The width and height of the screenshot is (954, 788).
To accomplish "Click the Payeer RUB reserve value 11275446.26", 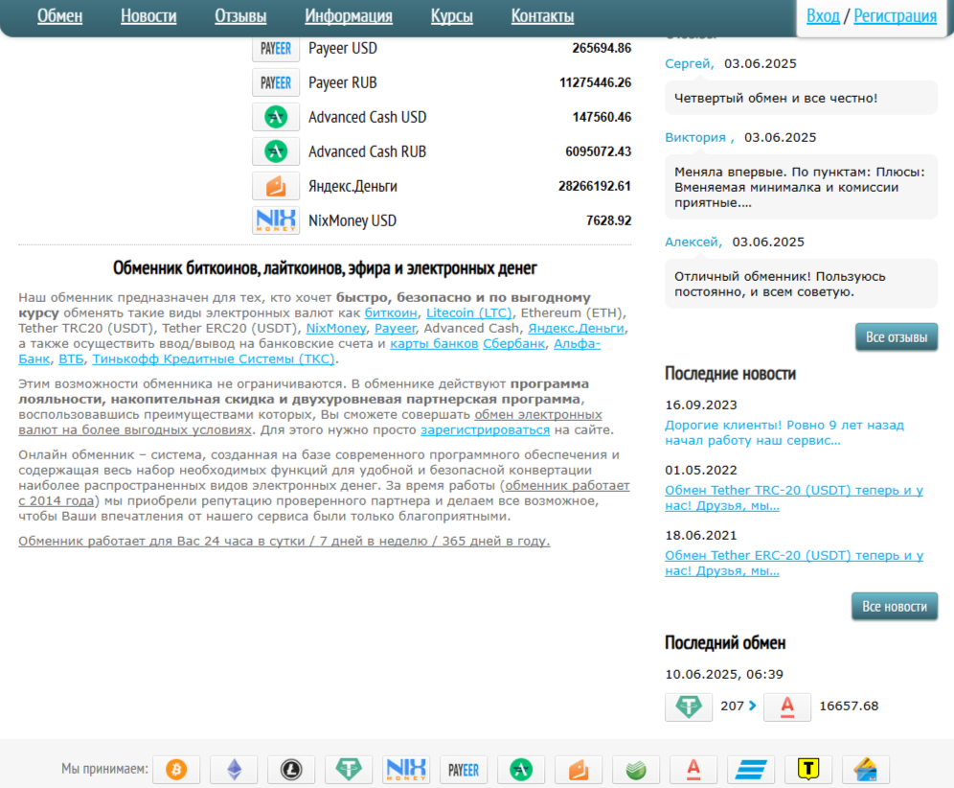I will coord(595,82).
